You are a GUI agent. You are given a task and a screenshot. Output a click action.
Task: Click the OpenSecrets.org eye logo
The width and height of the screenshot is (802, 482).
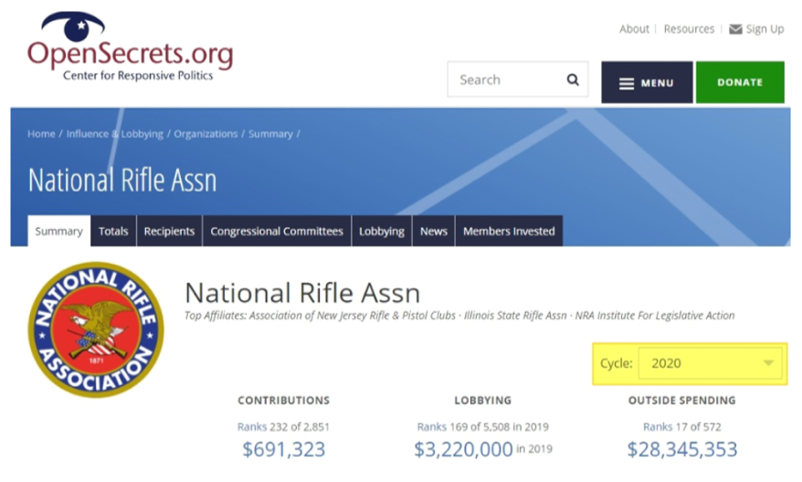point(73,26)
